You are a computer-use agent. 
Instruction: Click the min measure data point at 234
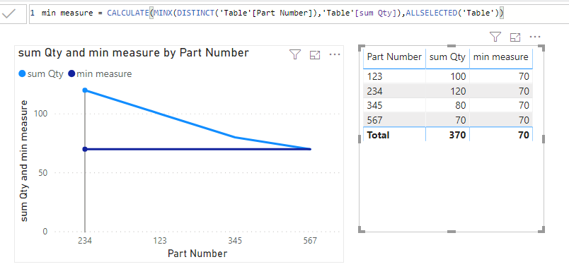pyautogui.click(x=85, y=149)
